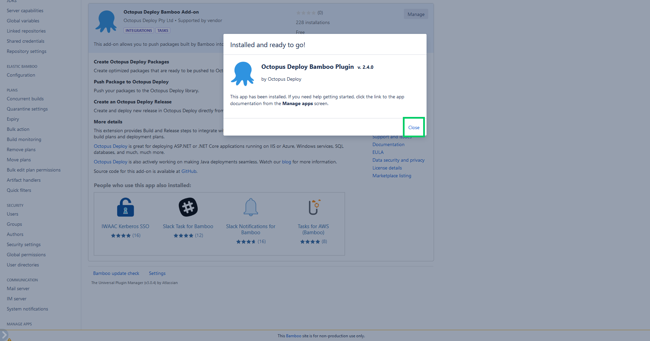Open Universal Plugin Manager Settings link
The width and height of the screenshot is (650, 341).
click(157, 273)
